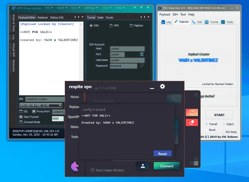Toggle Inject checkbox in SVL Injector
This screenshot has height=182, width=249.
(224, 124)
